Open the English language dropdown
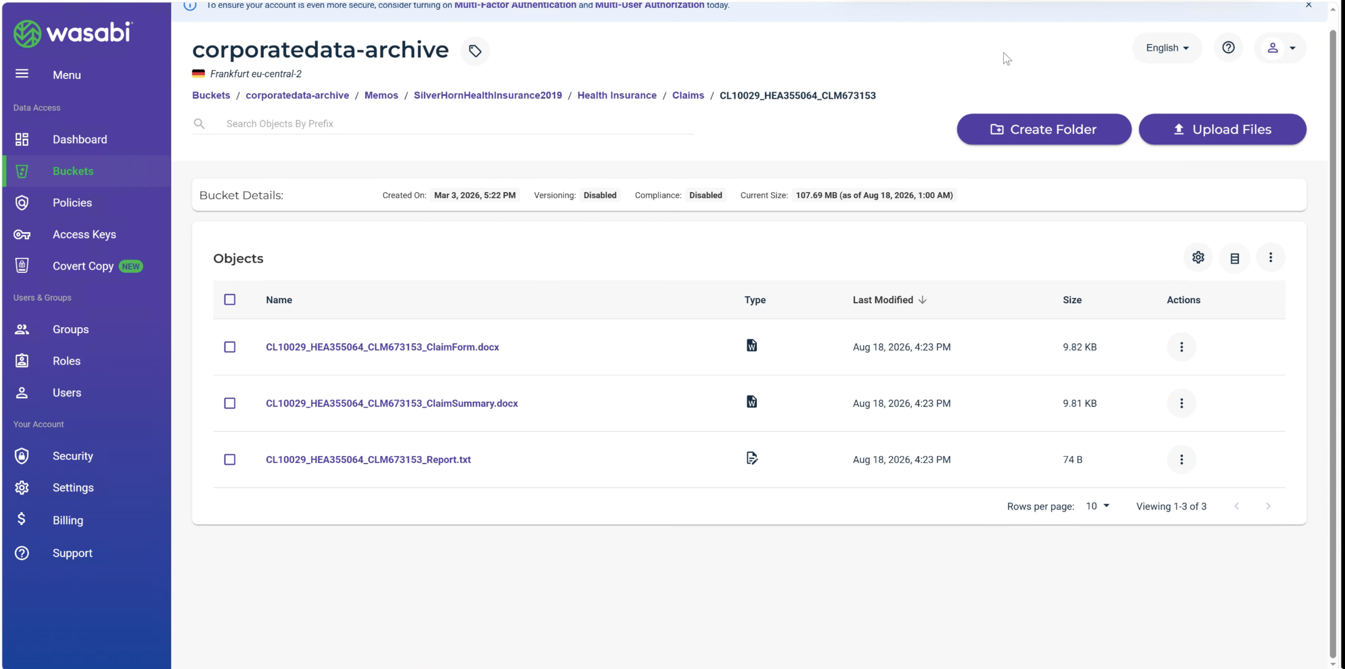 (x=1167, y=48)
